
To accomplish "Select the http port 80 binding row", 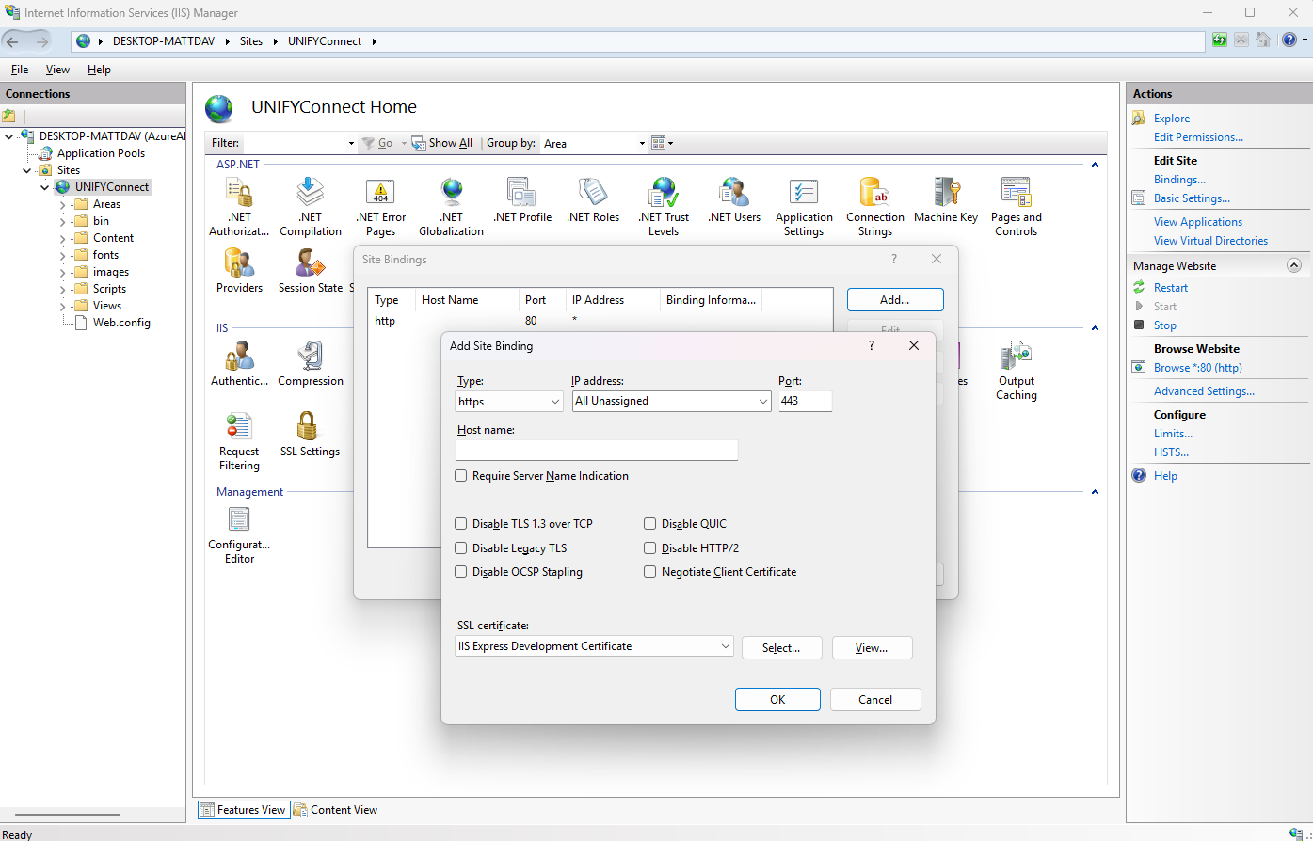I will pos(600,322).
